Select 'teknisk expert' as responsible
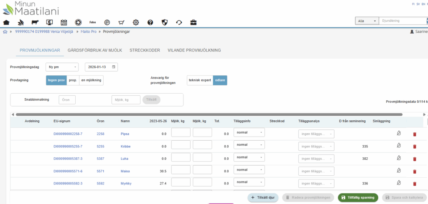Viewport: 428px width, 204px height. pyautogui.click(x=200, y=80)
